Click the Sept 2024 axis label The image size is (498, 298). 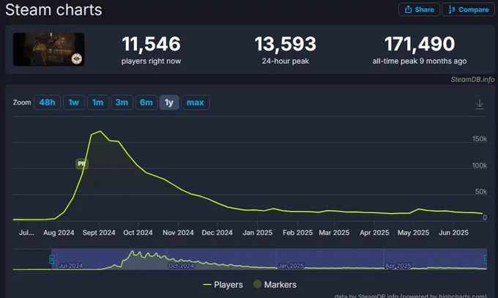pos(99,233)
